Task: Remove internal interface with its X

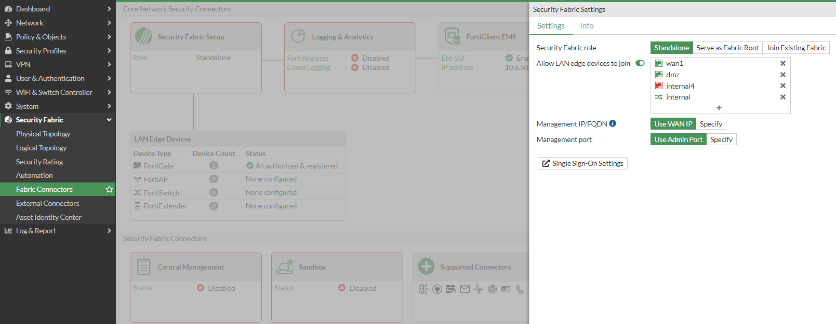Action: pyautogui.click(x=783, y=97)
